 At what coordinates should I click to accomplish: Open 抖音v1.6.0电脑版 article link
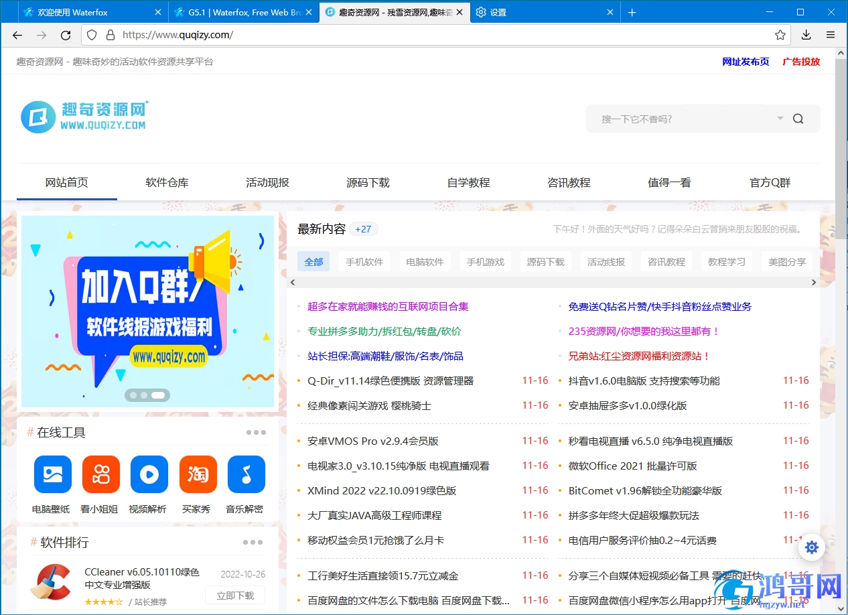click(x=644, y=381)
